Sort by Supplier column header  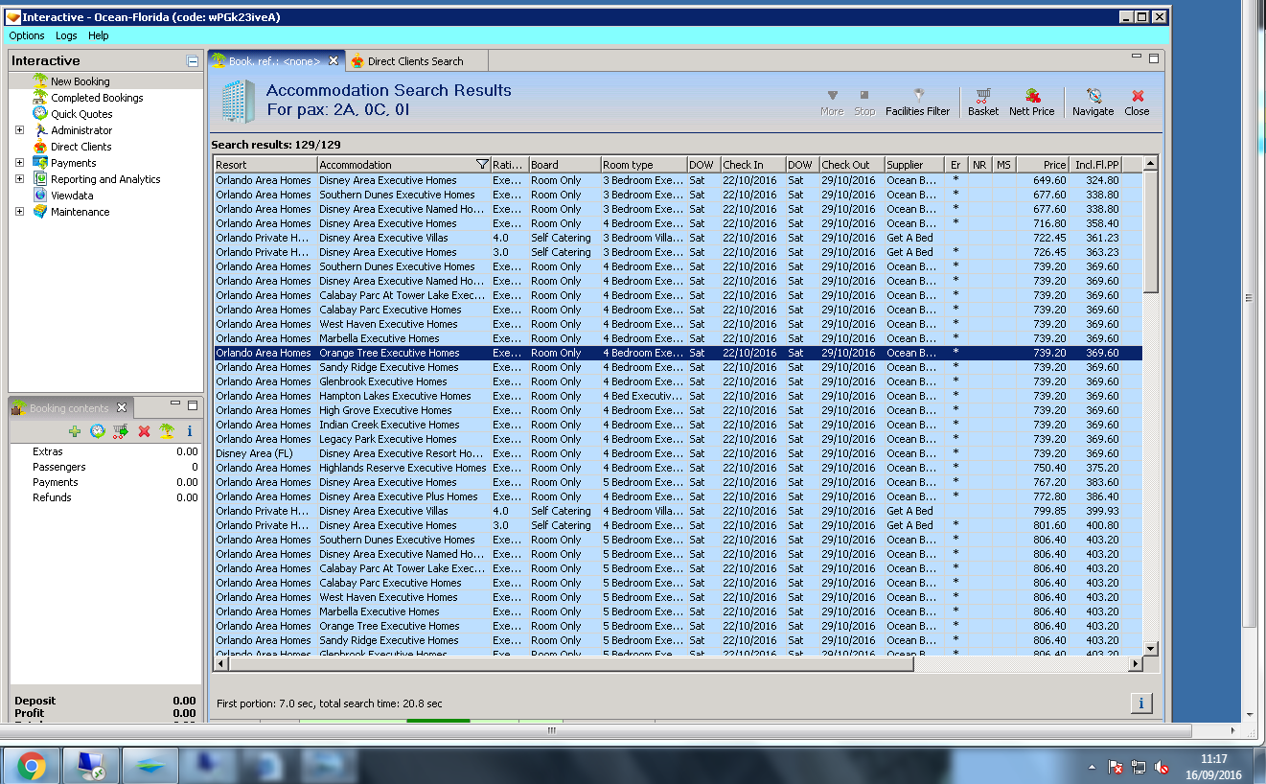[914, 165]
